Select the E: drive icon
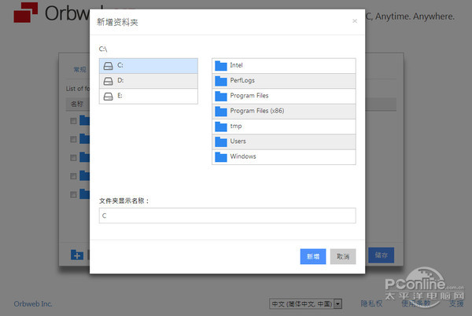Viewport: 472px width, 316px height. [108, 96]
